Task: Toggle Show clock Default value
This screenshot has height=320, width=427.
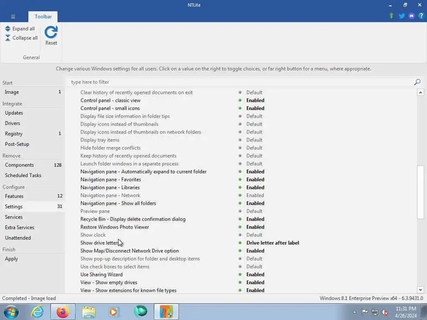Action: click(x=254, y=235)
